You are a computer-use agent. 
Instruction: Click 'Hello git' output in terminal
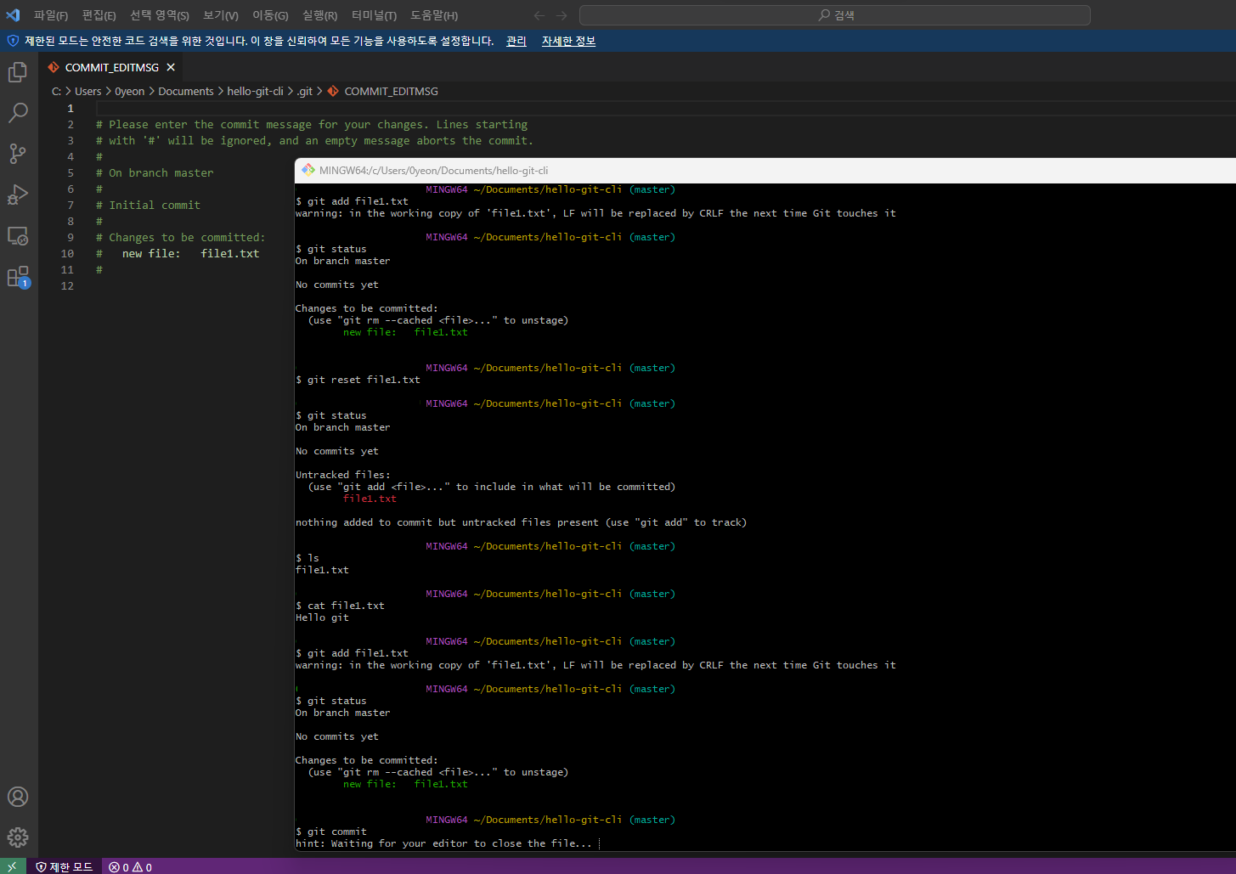(x=322, y=617)
